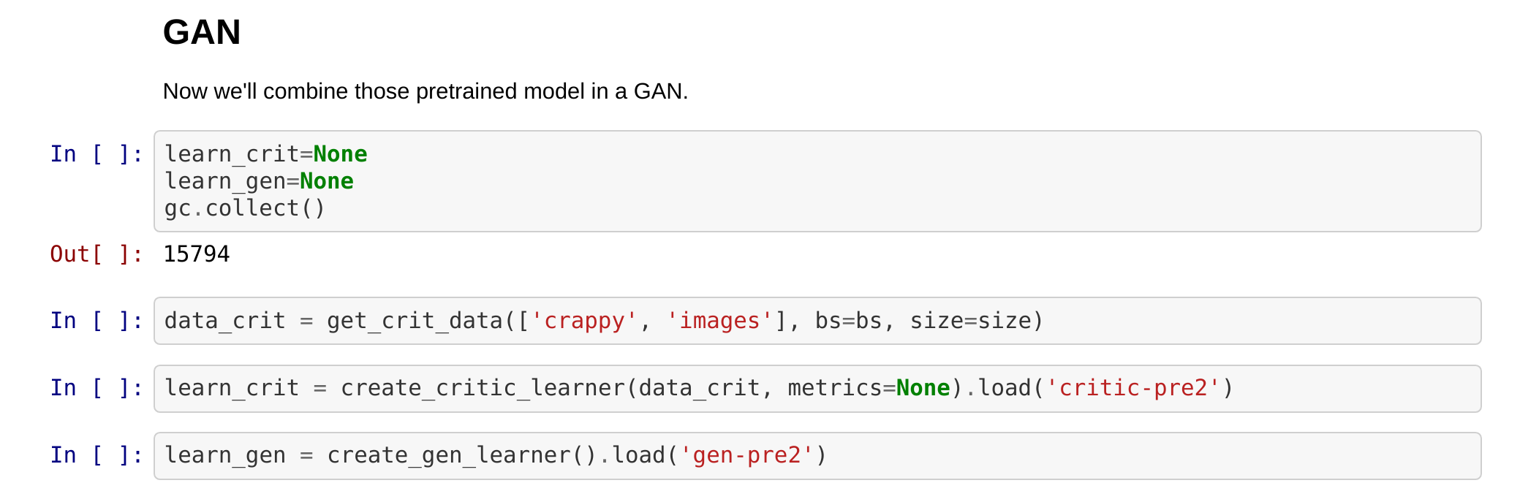Click the GAN heading
The height and width of the screenshot is (502, 1520).
coord(202,32)
